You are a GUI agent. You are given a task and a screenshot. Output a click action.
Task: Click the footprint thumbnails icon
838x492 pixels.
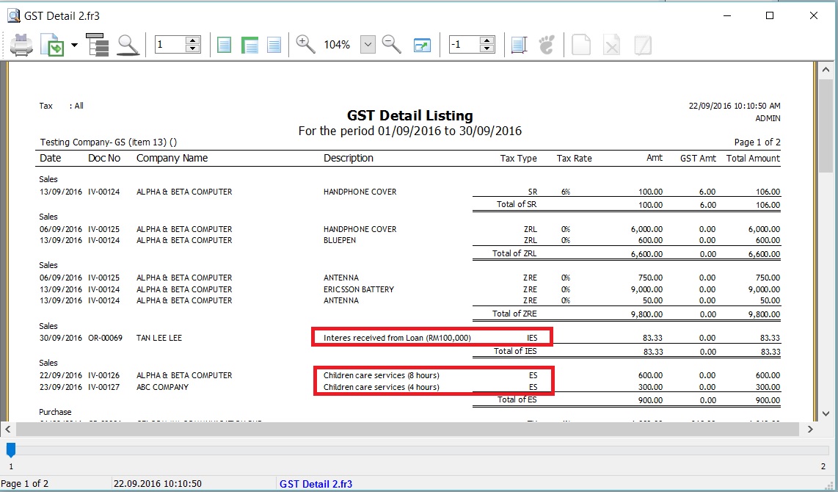click(546, 44)
